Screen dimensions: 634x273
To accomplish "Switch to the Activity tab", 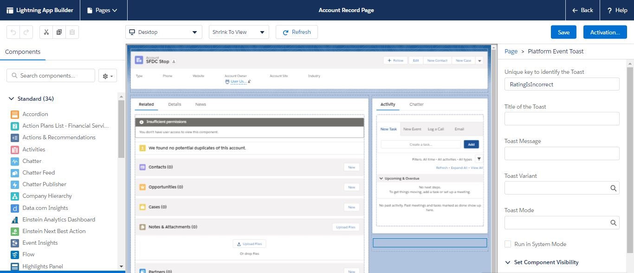I will 388,104.
